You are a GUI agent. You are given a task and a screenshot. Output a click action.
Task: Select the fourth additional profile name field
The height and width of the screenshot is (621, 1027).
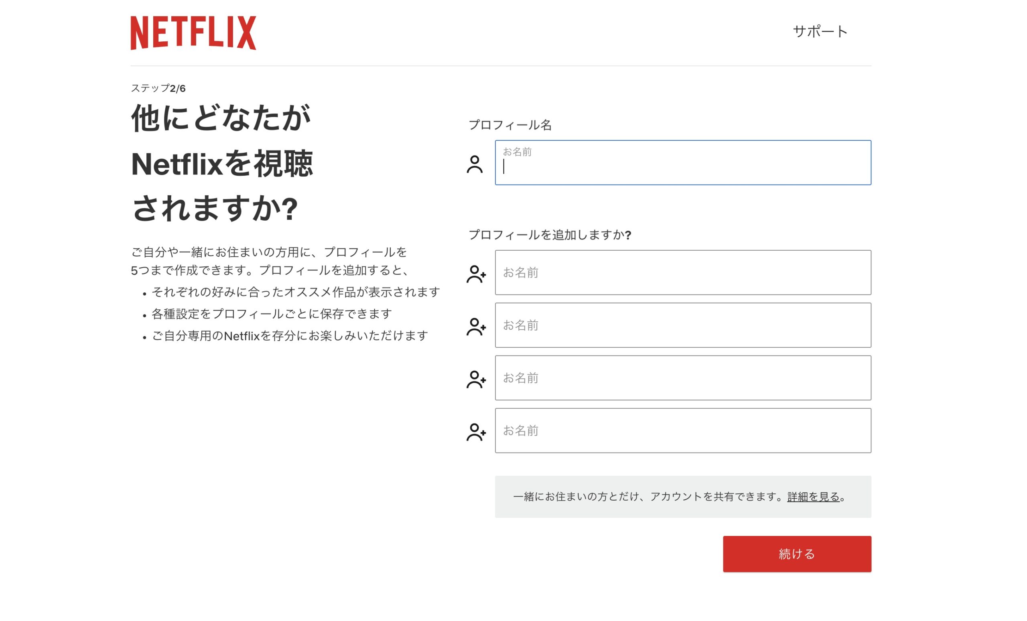click(x=683, y=430)
